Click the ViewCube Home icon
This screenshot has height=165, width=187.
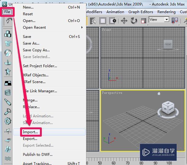tap(159, 94)
